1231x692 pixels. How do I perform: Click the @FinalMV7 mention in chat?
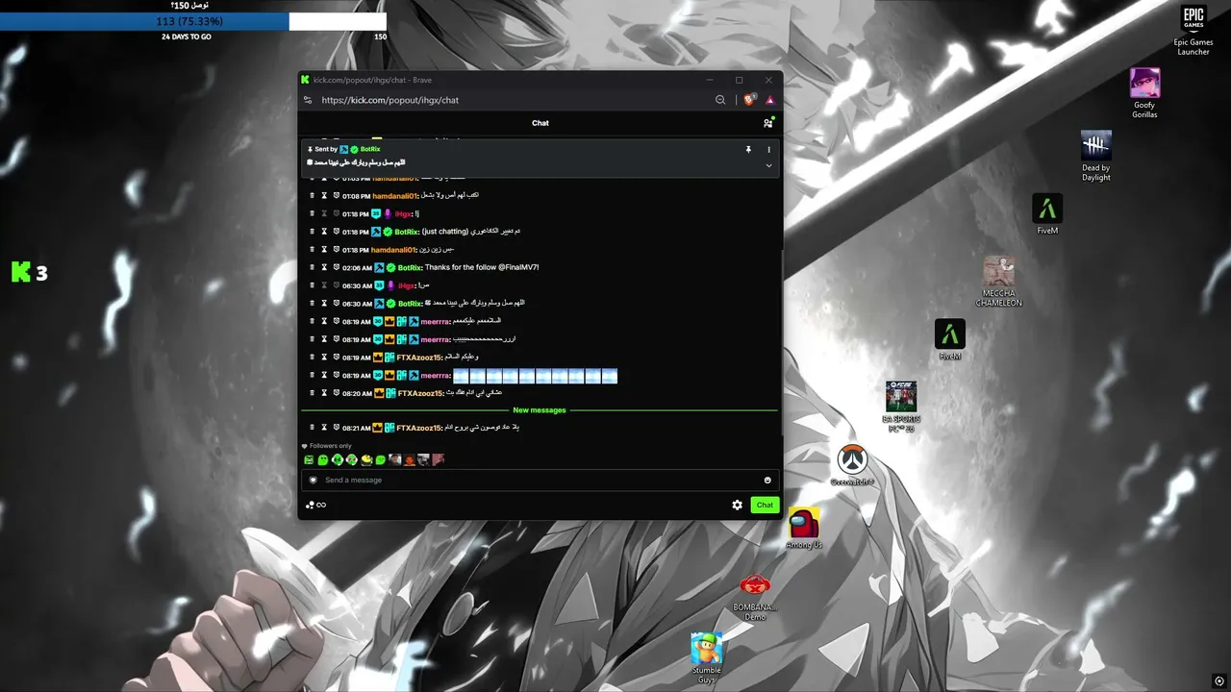pyautogui.click(x=518, y=267)
